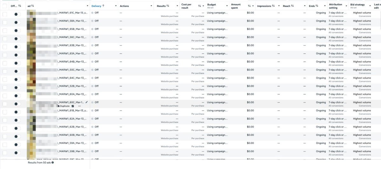The height and width of the screenshot is (169, 381).
Task: Open the three-dot more menu on MARW1_60C
Action: coord(79,106)
